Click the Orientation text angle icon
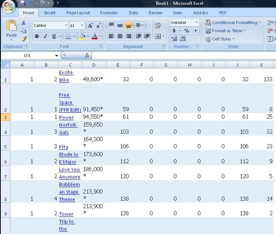The width and height of the screenshot is (276, 234). tap(138, 25)
